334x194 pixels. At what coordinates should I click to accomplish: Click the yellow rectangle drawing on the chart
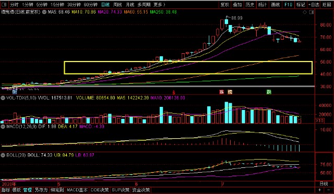click(x=188, y=68)
